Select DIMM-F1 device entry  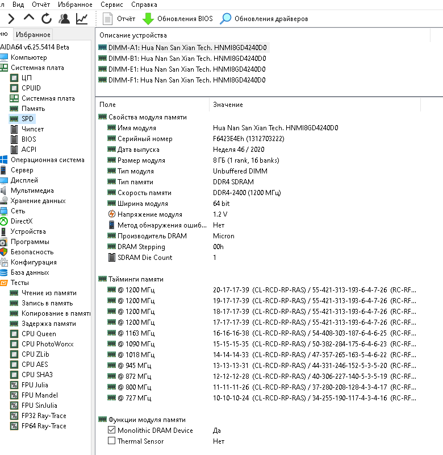(x=182, y=80)
